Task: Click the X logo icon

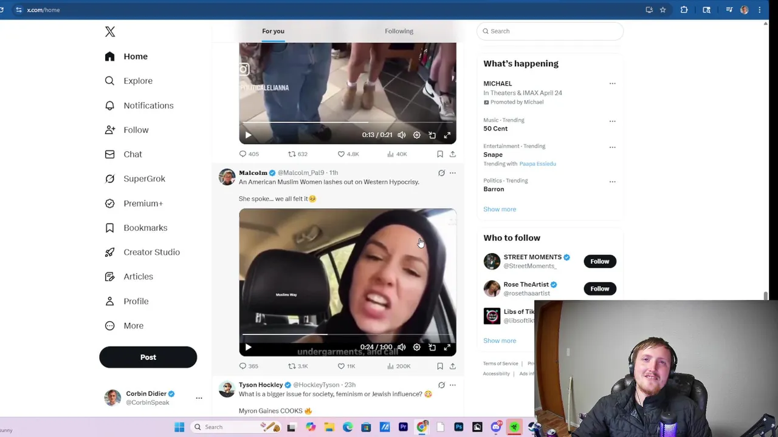Action: 110,32
